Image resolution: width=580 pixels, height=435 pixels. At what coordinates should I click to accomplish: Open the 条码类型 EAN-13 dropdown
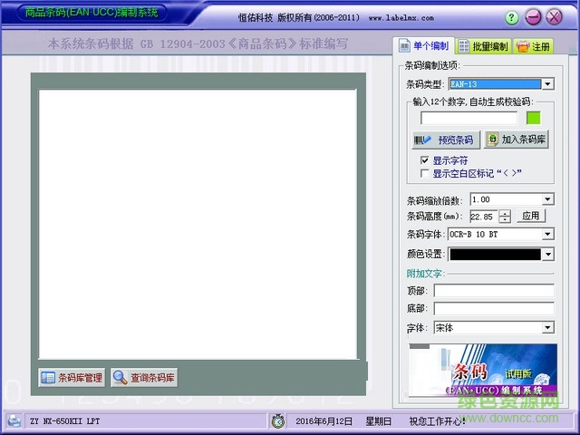(547, 84)
